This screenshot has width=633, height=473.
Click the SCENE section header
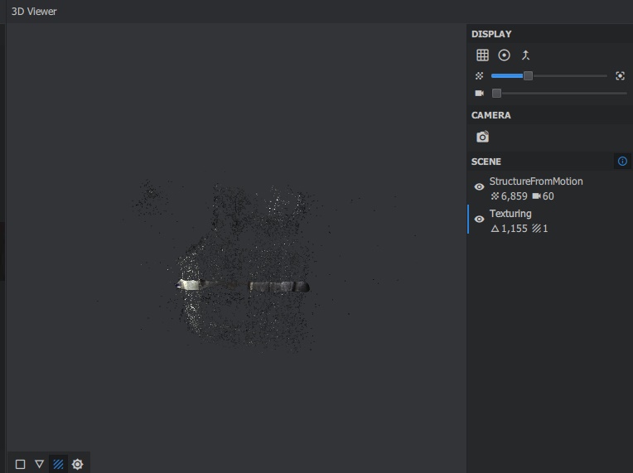pyautogui.click(x=486, y=162)
